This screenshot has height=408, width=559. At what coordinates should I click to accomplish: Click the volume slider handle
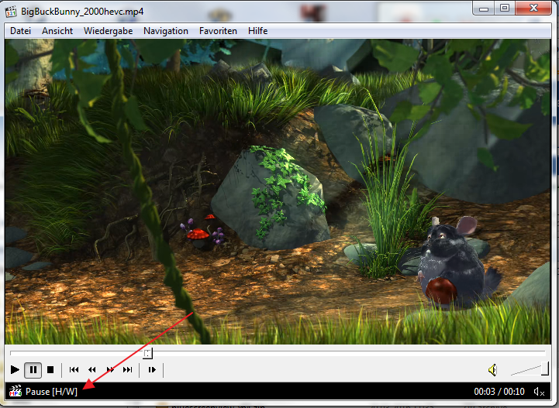pos(545,369)
